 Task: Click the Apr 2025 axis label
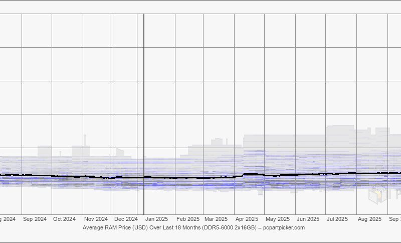point(247,219)
